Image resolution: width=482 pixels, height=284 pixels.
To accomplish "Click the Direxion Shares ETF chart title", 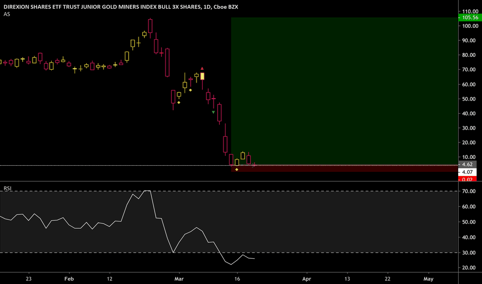I will 121,7.
